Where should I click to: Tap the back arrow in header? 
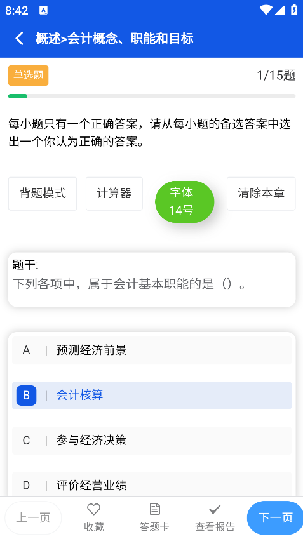click(19, 39)
